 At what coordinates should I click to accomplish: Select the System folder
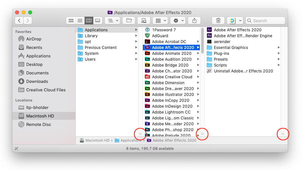107,53
